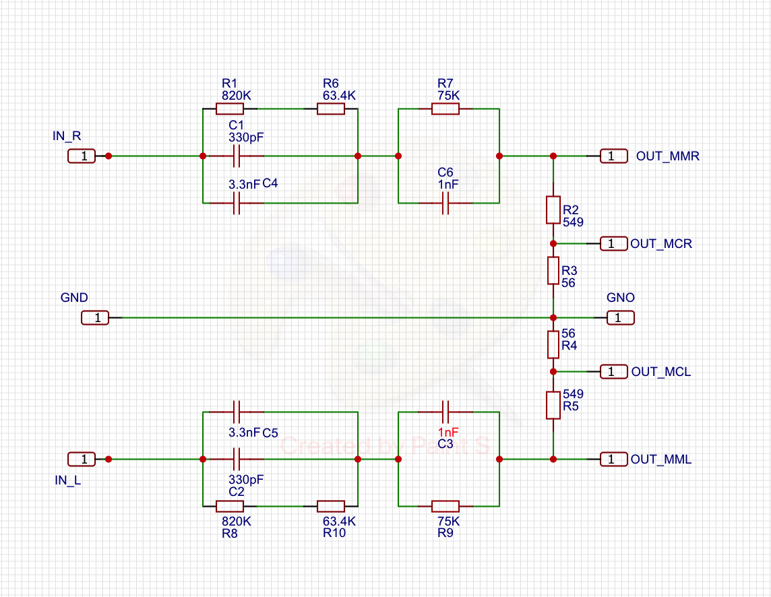This screenshot has height=597, width=771.
Task: Select the R7 75K resistor symbol
Action: coord(445,108)
